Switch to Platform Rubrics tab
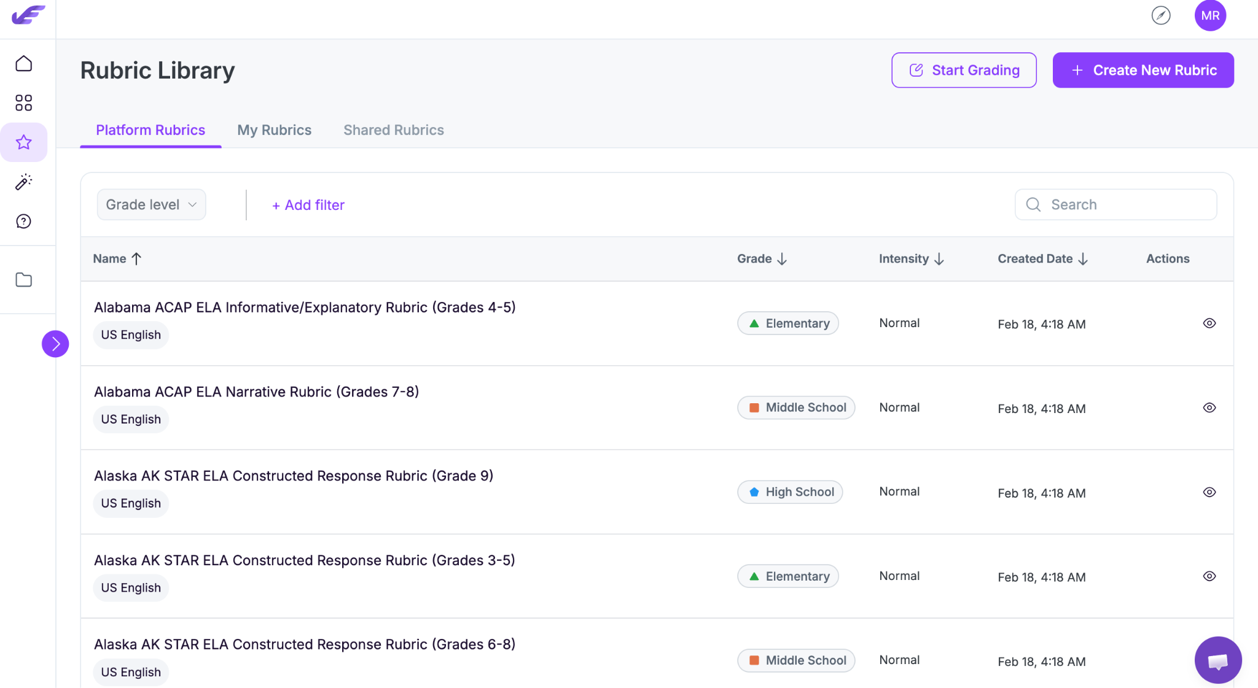This screenshot has height=688, width=1258. coord(150,130)
